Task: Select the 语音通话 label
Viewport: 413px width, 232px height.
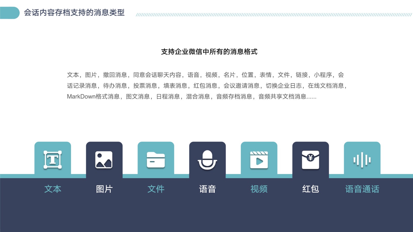Action: [362, 189]
